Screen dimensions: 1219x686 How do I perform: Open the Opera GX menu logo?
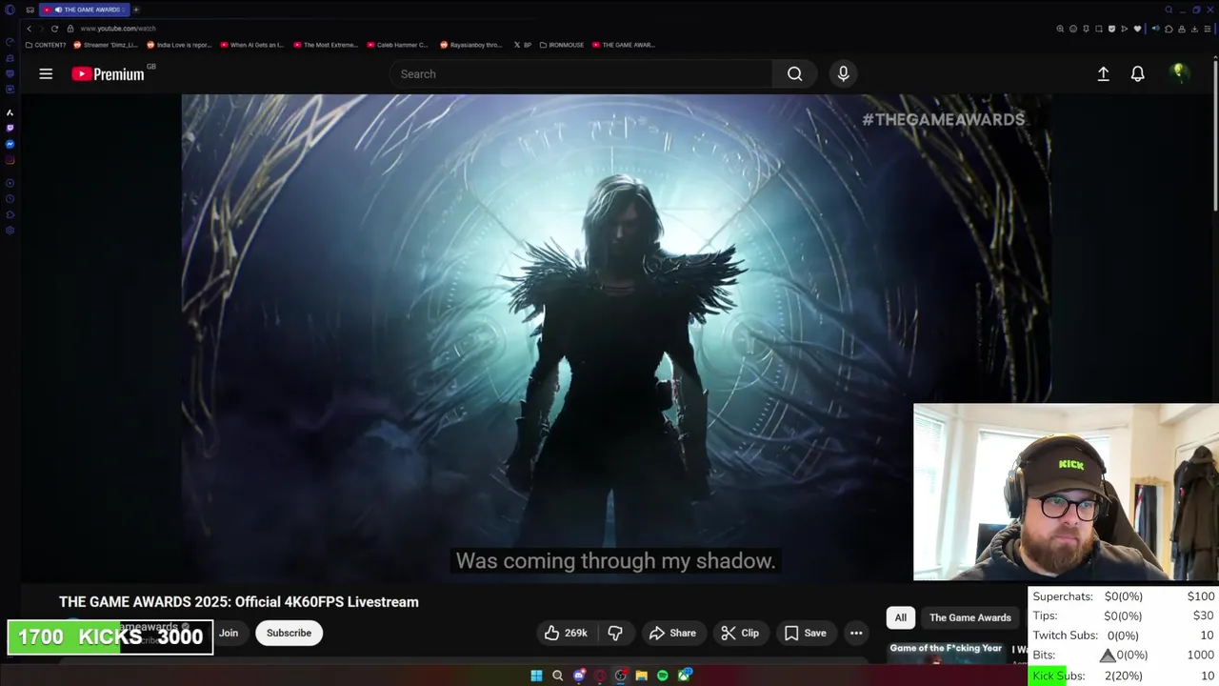point(10,10)
